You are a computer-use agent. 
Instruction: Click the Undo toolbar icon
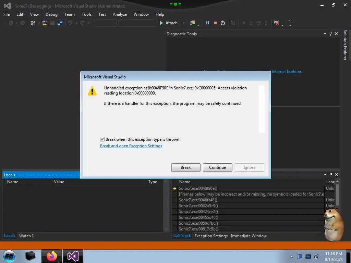70,23
